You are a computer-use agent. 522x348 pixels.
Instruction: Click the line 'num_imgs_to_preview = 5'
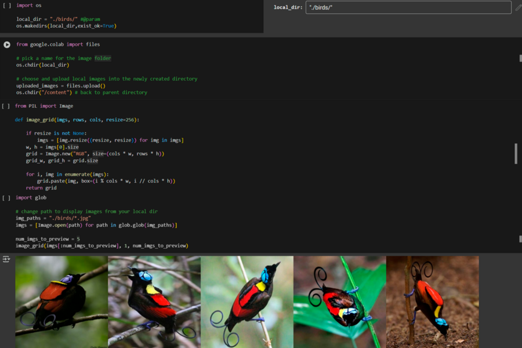48,239
